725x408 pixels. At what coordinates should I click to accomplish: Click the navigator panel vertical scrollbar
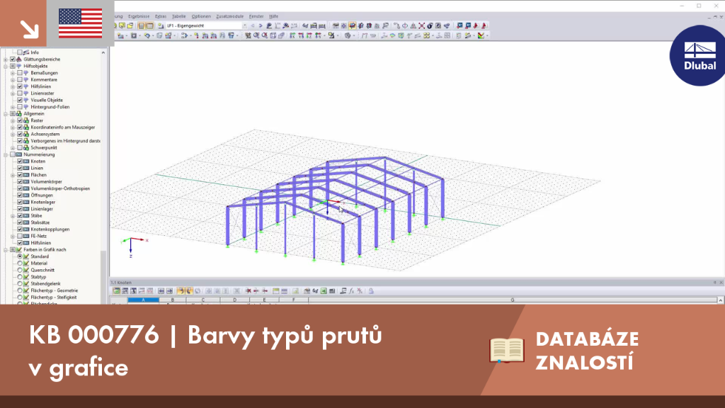coord(103,176)
